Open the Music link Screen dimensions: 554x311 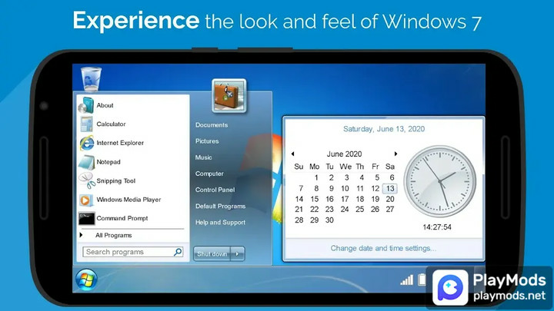203,157
